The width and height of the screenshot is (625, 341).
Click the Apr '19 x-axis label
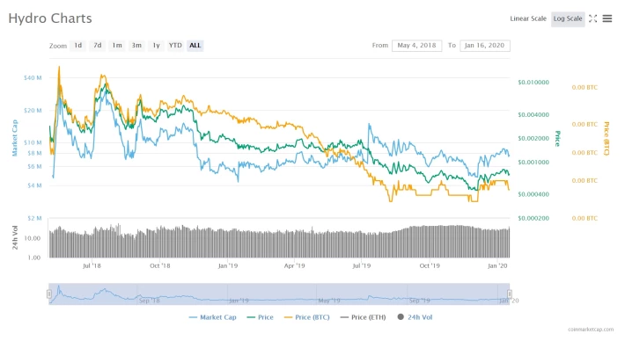(x=294, y=265)
